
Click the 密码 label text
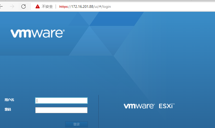[x=8, y=110]
